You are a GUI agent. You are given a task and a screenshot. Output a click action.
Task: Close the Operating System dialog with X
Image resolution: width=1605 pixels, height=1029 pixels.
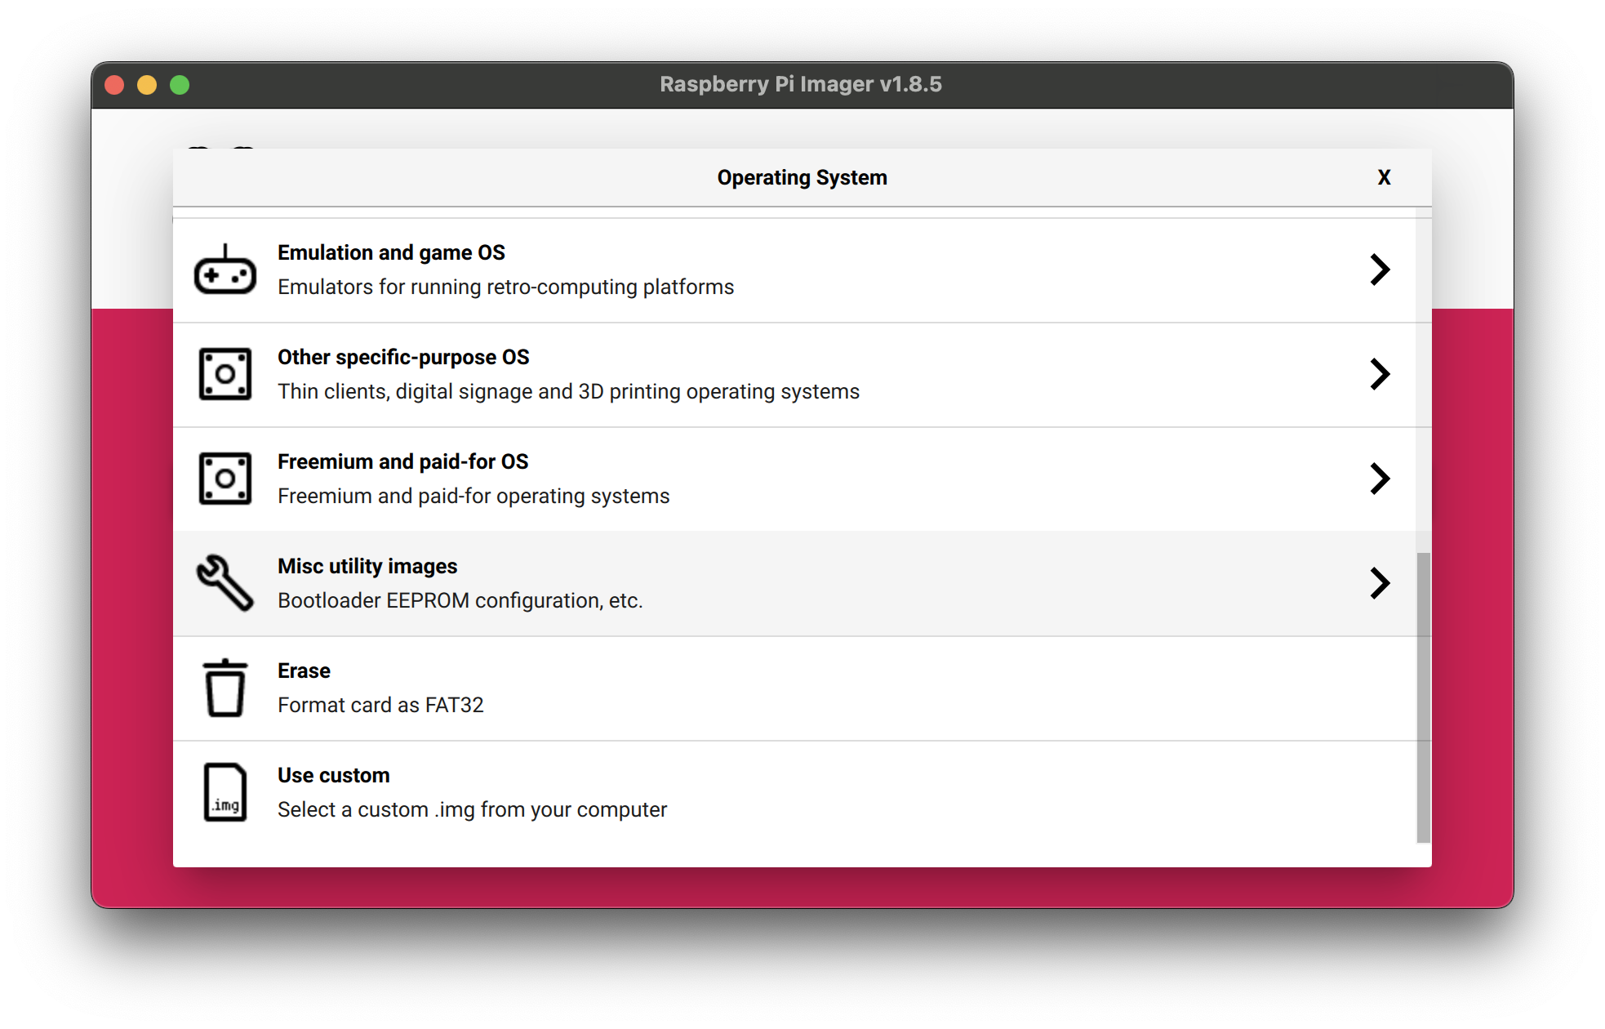(x=1384, y=177)
